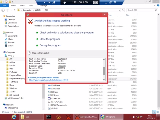Image resolution: width=160 pixels, height=120 pixels.
Task: Select XXStart.exe file
Action: 56,99
